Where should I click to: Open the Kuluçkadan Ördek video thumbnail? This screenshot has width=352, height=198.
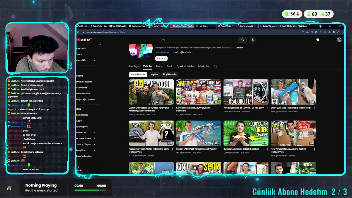246,133
